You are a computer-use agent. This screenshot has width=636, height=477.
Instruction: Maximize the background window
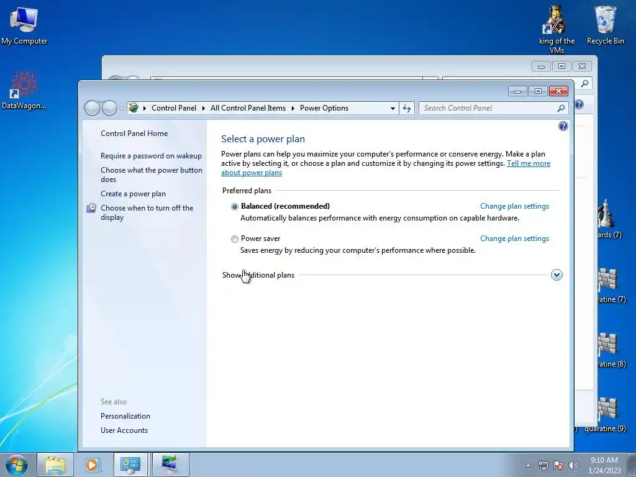561,66
